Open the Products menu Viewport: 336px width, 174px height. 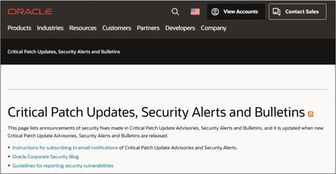coord(19,28)
